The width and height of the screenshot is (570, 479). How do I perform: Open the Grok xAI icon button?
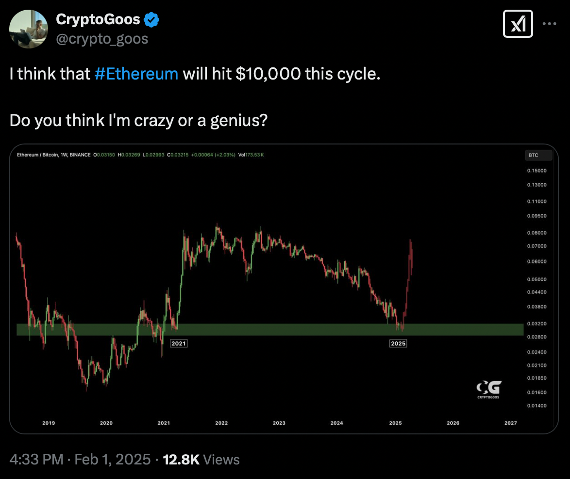click(518, 24)
